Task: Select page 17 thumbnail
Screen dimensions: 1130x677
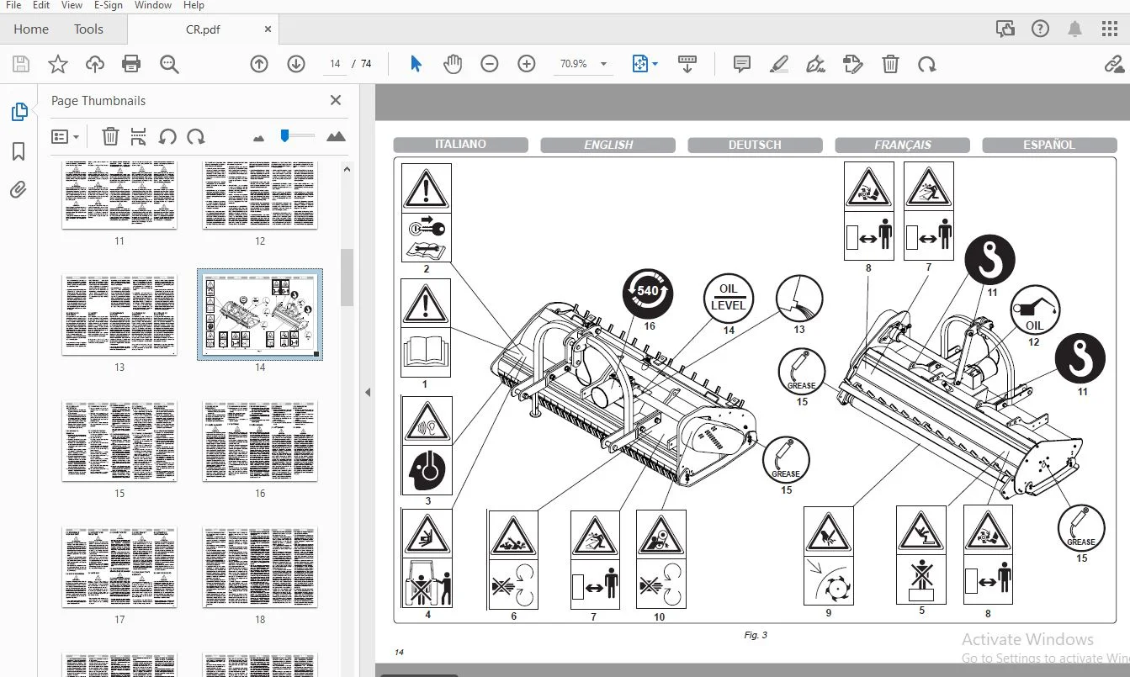Action: (x=119, y=567)
